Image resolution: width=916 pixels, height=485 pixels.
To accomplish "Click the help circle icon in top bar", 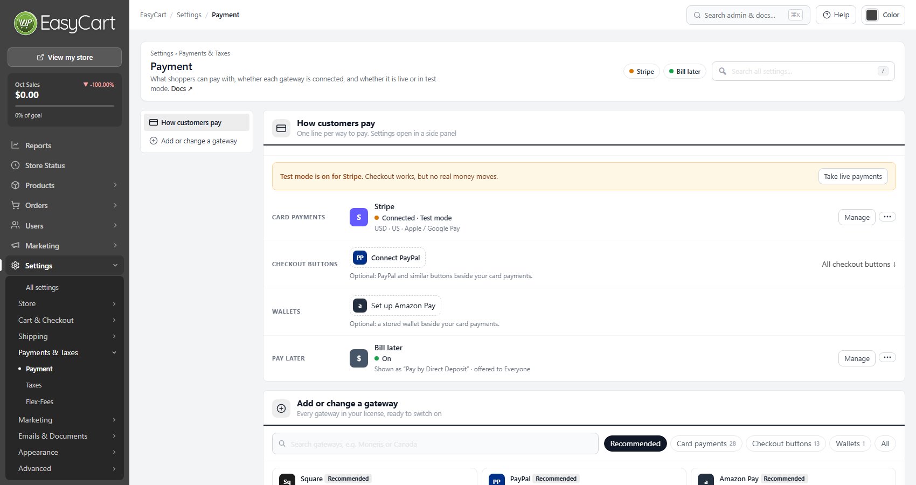I will click(x=827, y=15).
